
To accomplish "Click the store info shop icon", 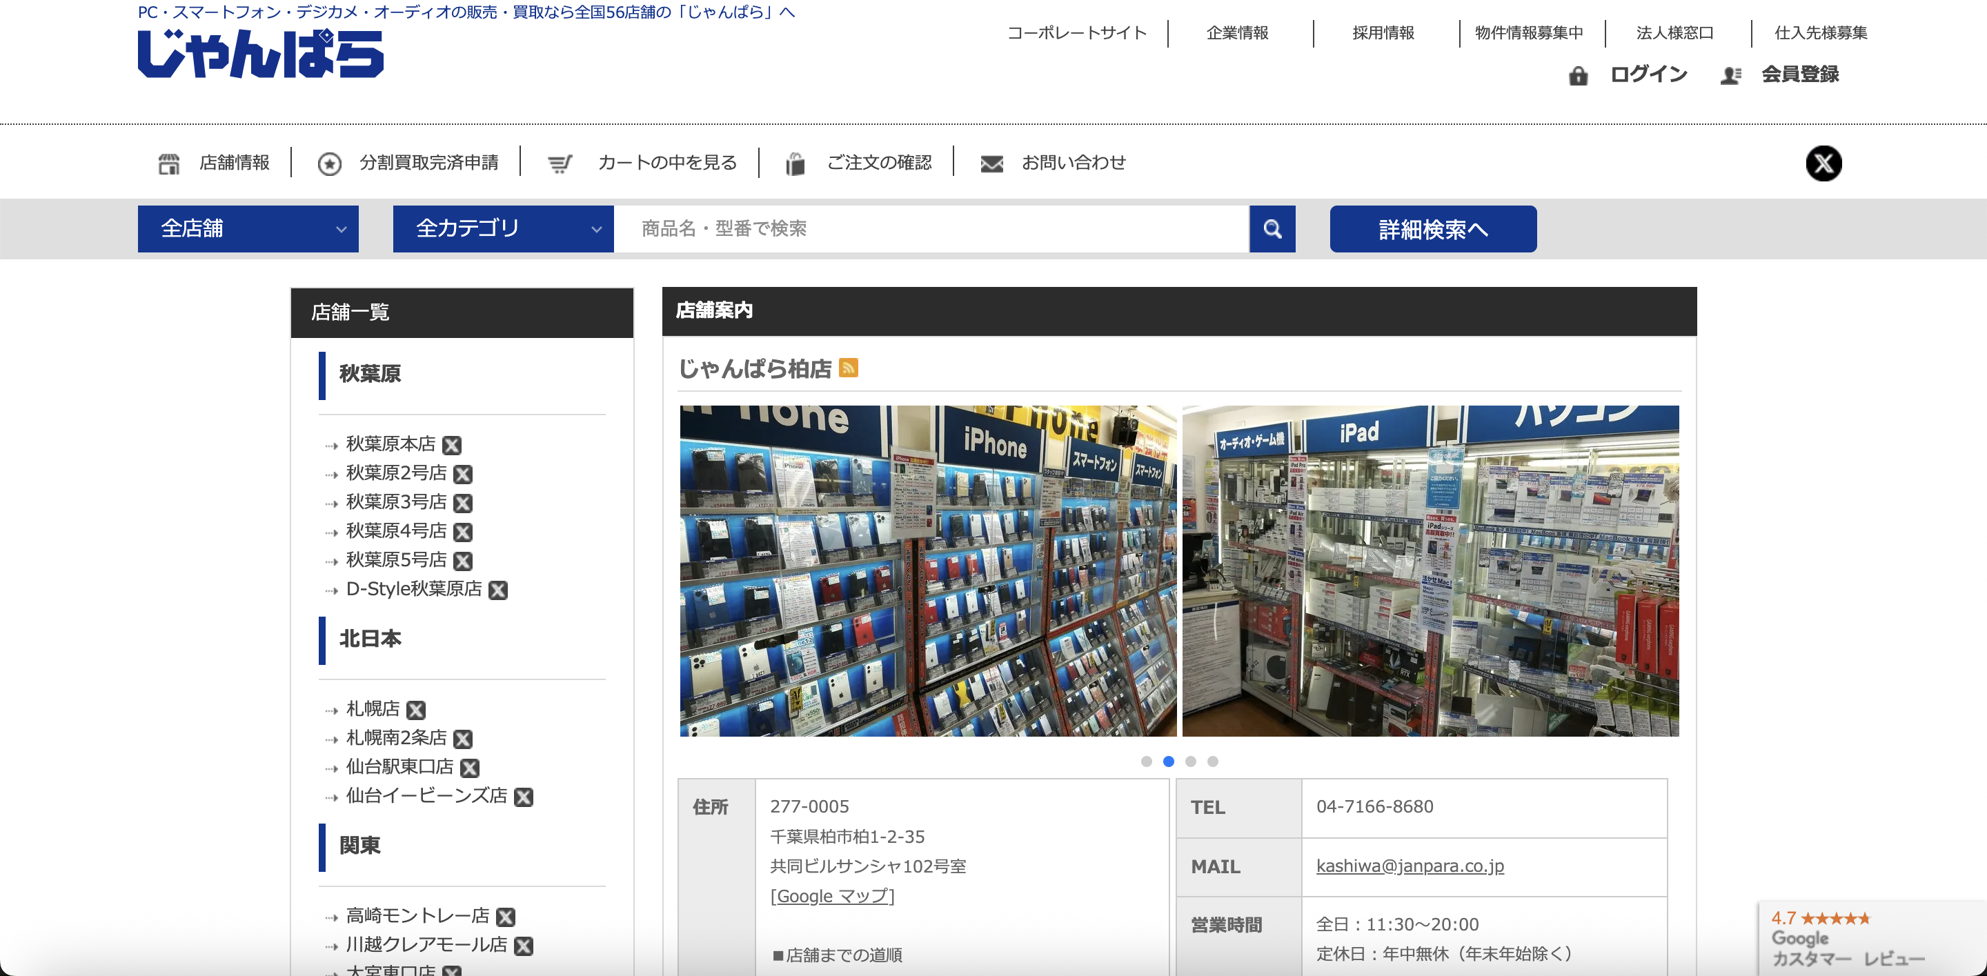I will [168, 163].
